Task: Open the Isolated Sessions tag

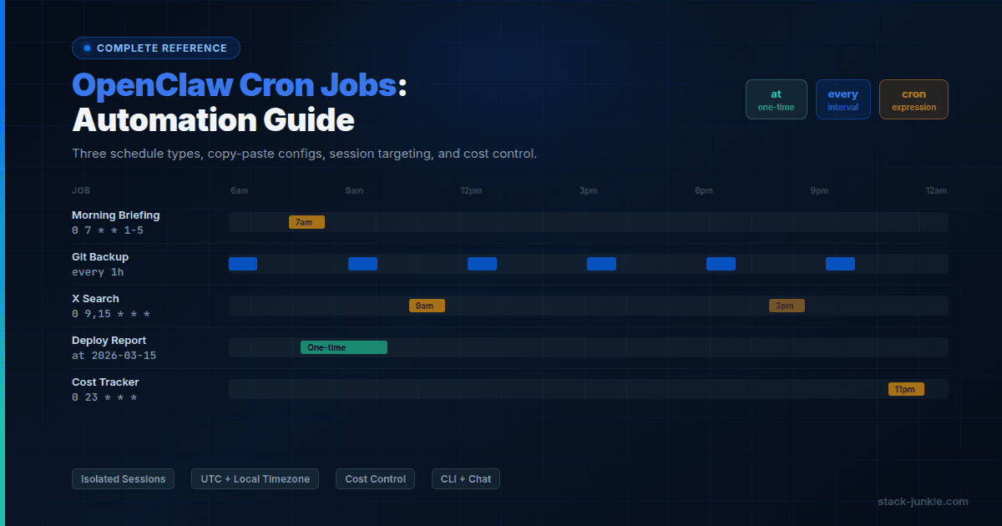Action: tap(124, 478)
